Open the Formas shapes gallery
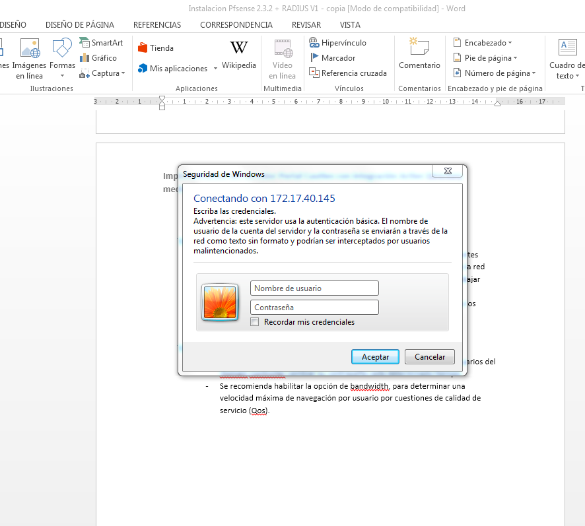585x526 pixels. click(x=62, y=59)
